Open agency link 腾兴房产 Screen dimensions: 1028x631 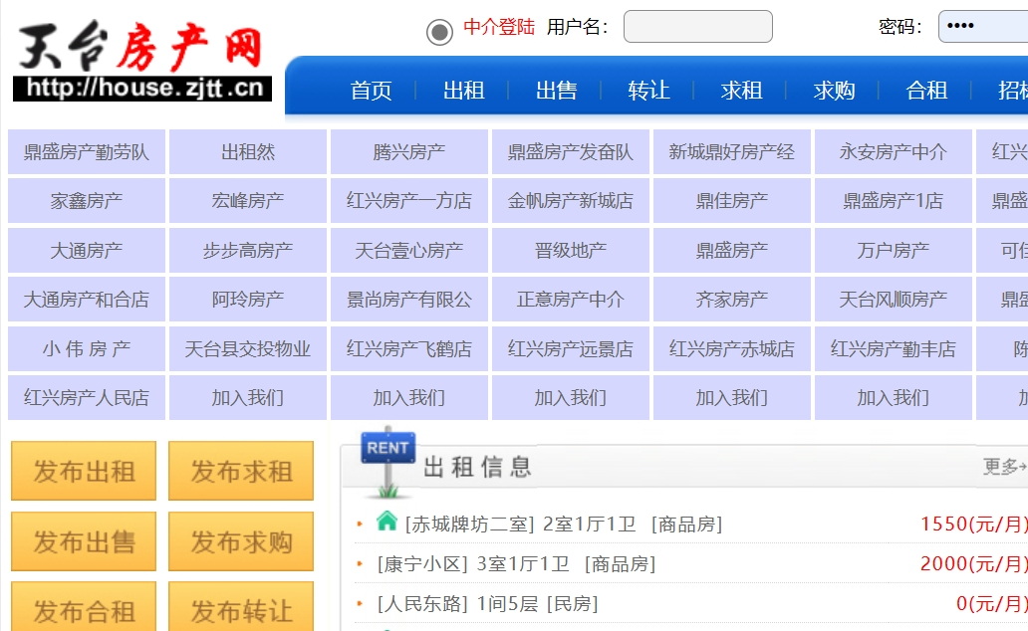[x=409, y=152]
